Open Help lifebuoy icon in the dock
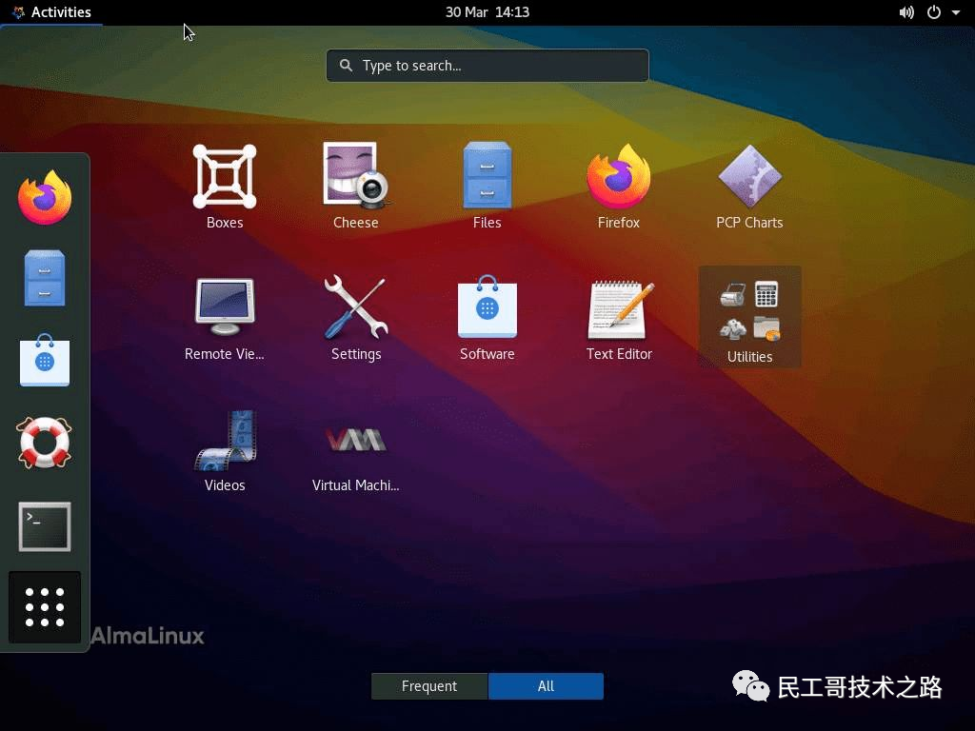Viewport: 975px width, 731px height. (x=45, y=442)
